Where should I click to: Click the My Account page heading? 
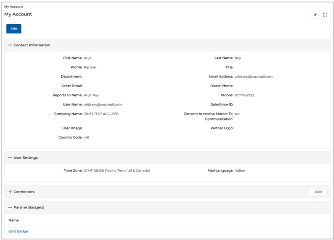tap(18, 15)
